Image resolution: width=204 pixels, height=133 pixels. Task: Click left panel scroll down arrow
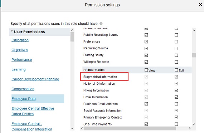click(x=72, y=128)
